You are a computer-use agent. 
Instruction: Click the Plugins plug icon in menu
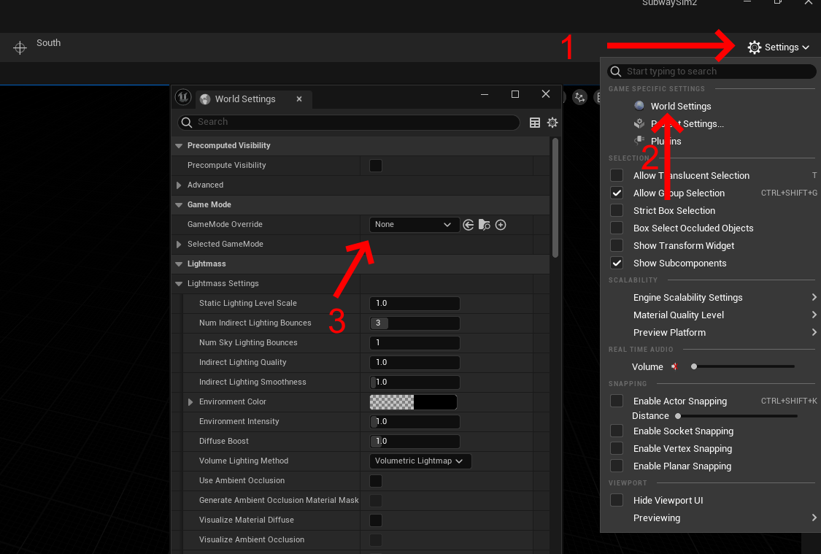[639, 141]
